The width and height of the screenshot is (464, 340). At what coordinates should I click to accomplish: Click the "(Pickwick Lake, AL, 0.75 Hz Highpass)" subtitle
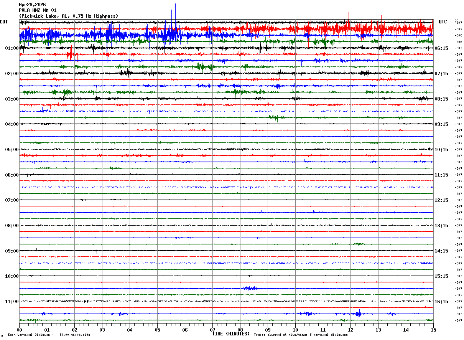click(69, 16)
